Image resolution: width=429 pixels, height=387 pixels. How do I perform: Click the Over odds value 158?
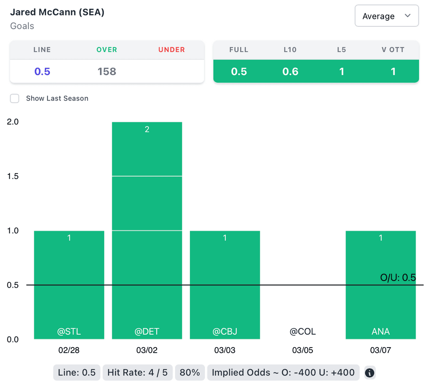coord(107,71)
